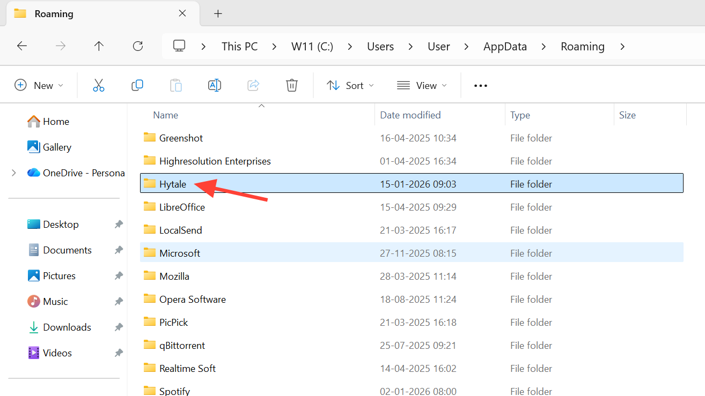Screen dimensions: 705x396
Task: Select the qBittorrent folder
Action: click(412, 346)
